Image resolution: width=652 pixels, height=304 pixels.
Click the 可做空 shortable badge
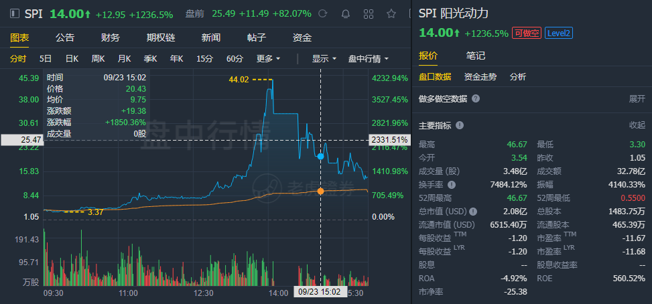point(527,33)
